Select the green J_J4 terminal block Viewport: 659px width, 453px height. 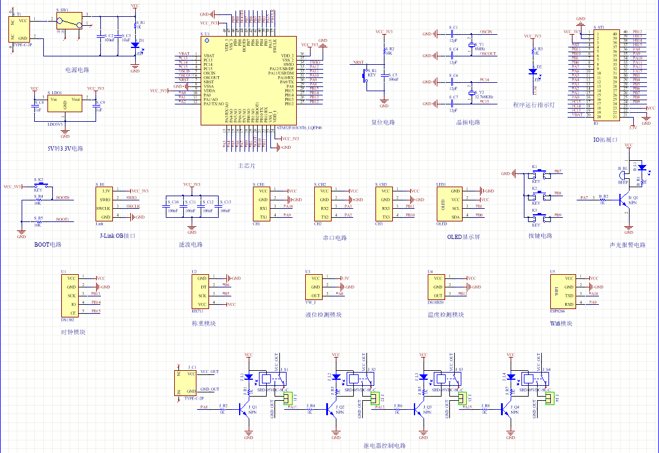coord(550,398)
